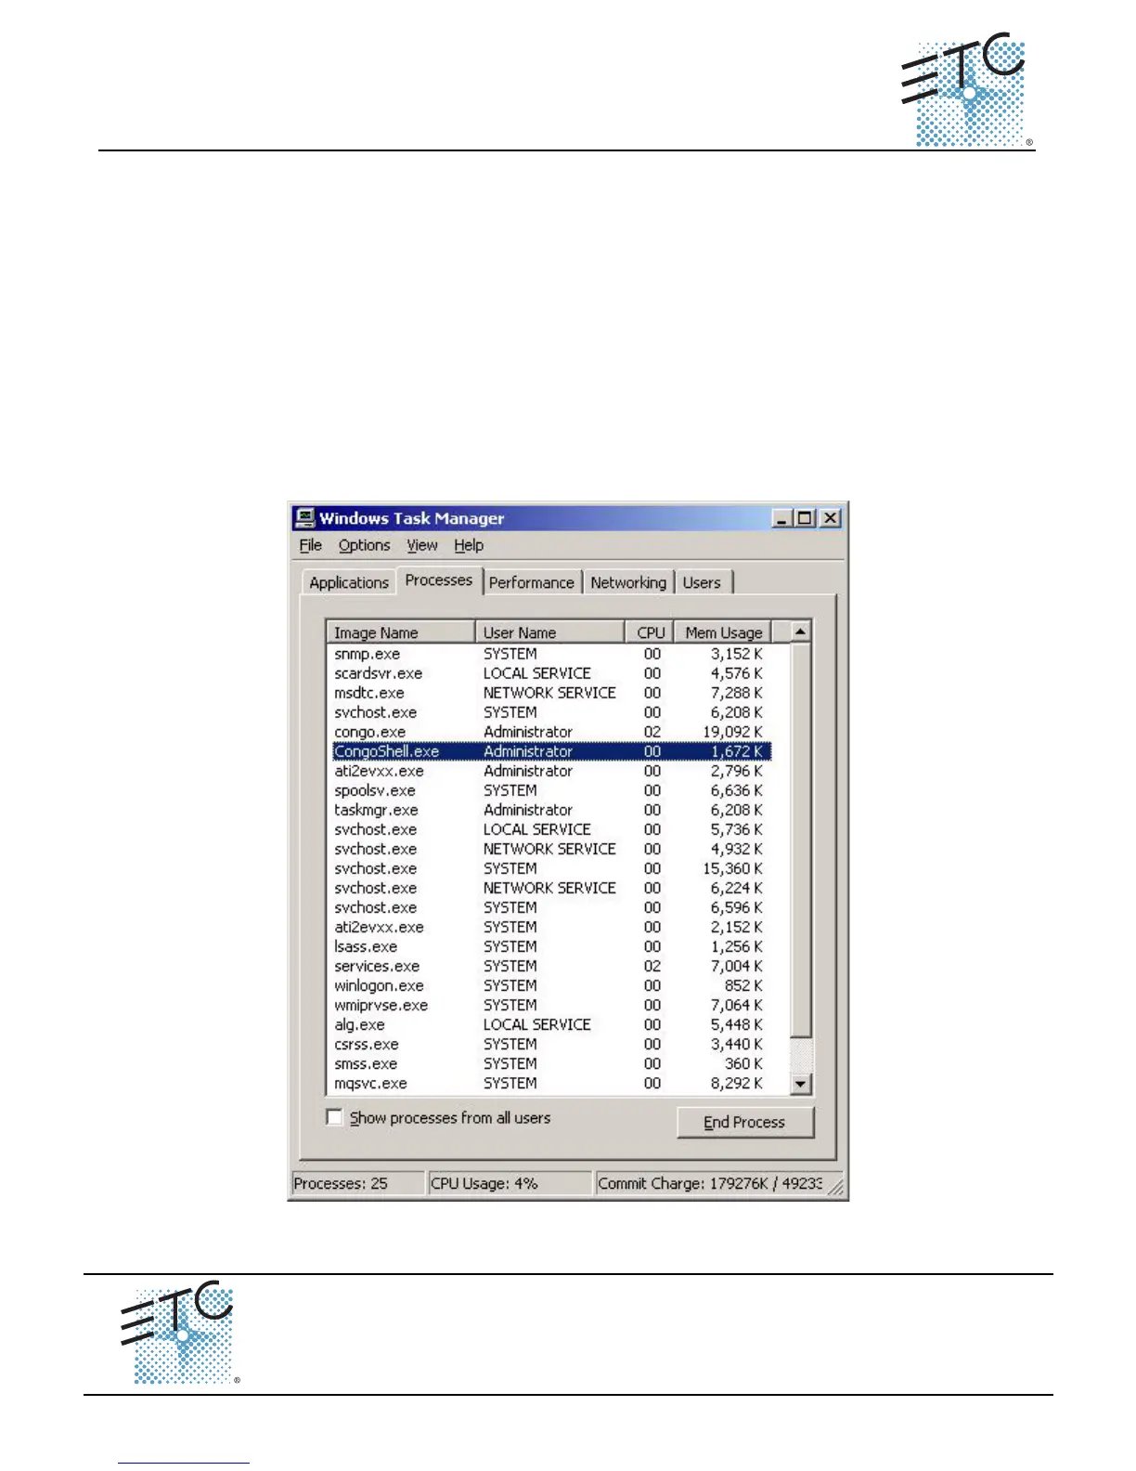Select the scardsvr.exe process
The image size is (1136, 1471).
[549, 673]
